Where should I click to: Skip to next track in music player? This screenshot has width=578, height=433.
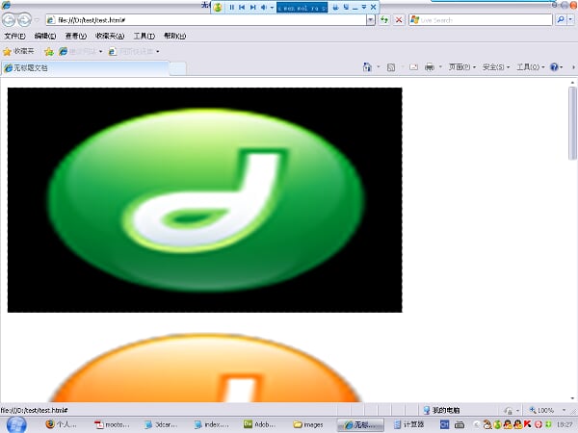click(252, 7)
